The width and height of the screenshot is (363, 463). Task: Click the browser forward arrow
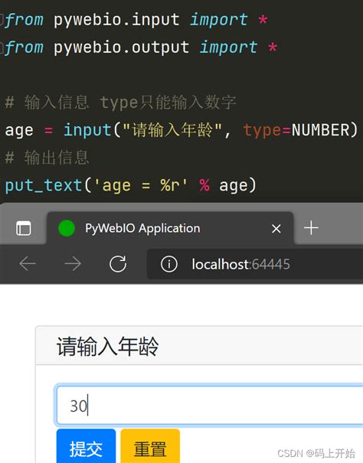point(73,264)
